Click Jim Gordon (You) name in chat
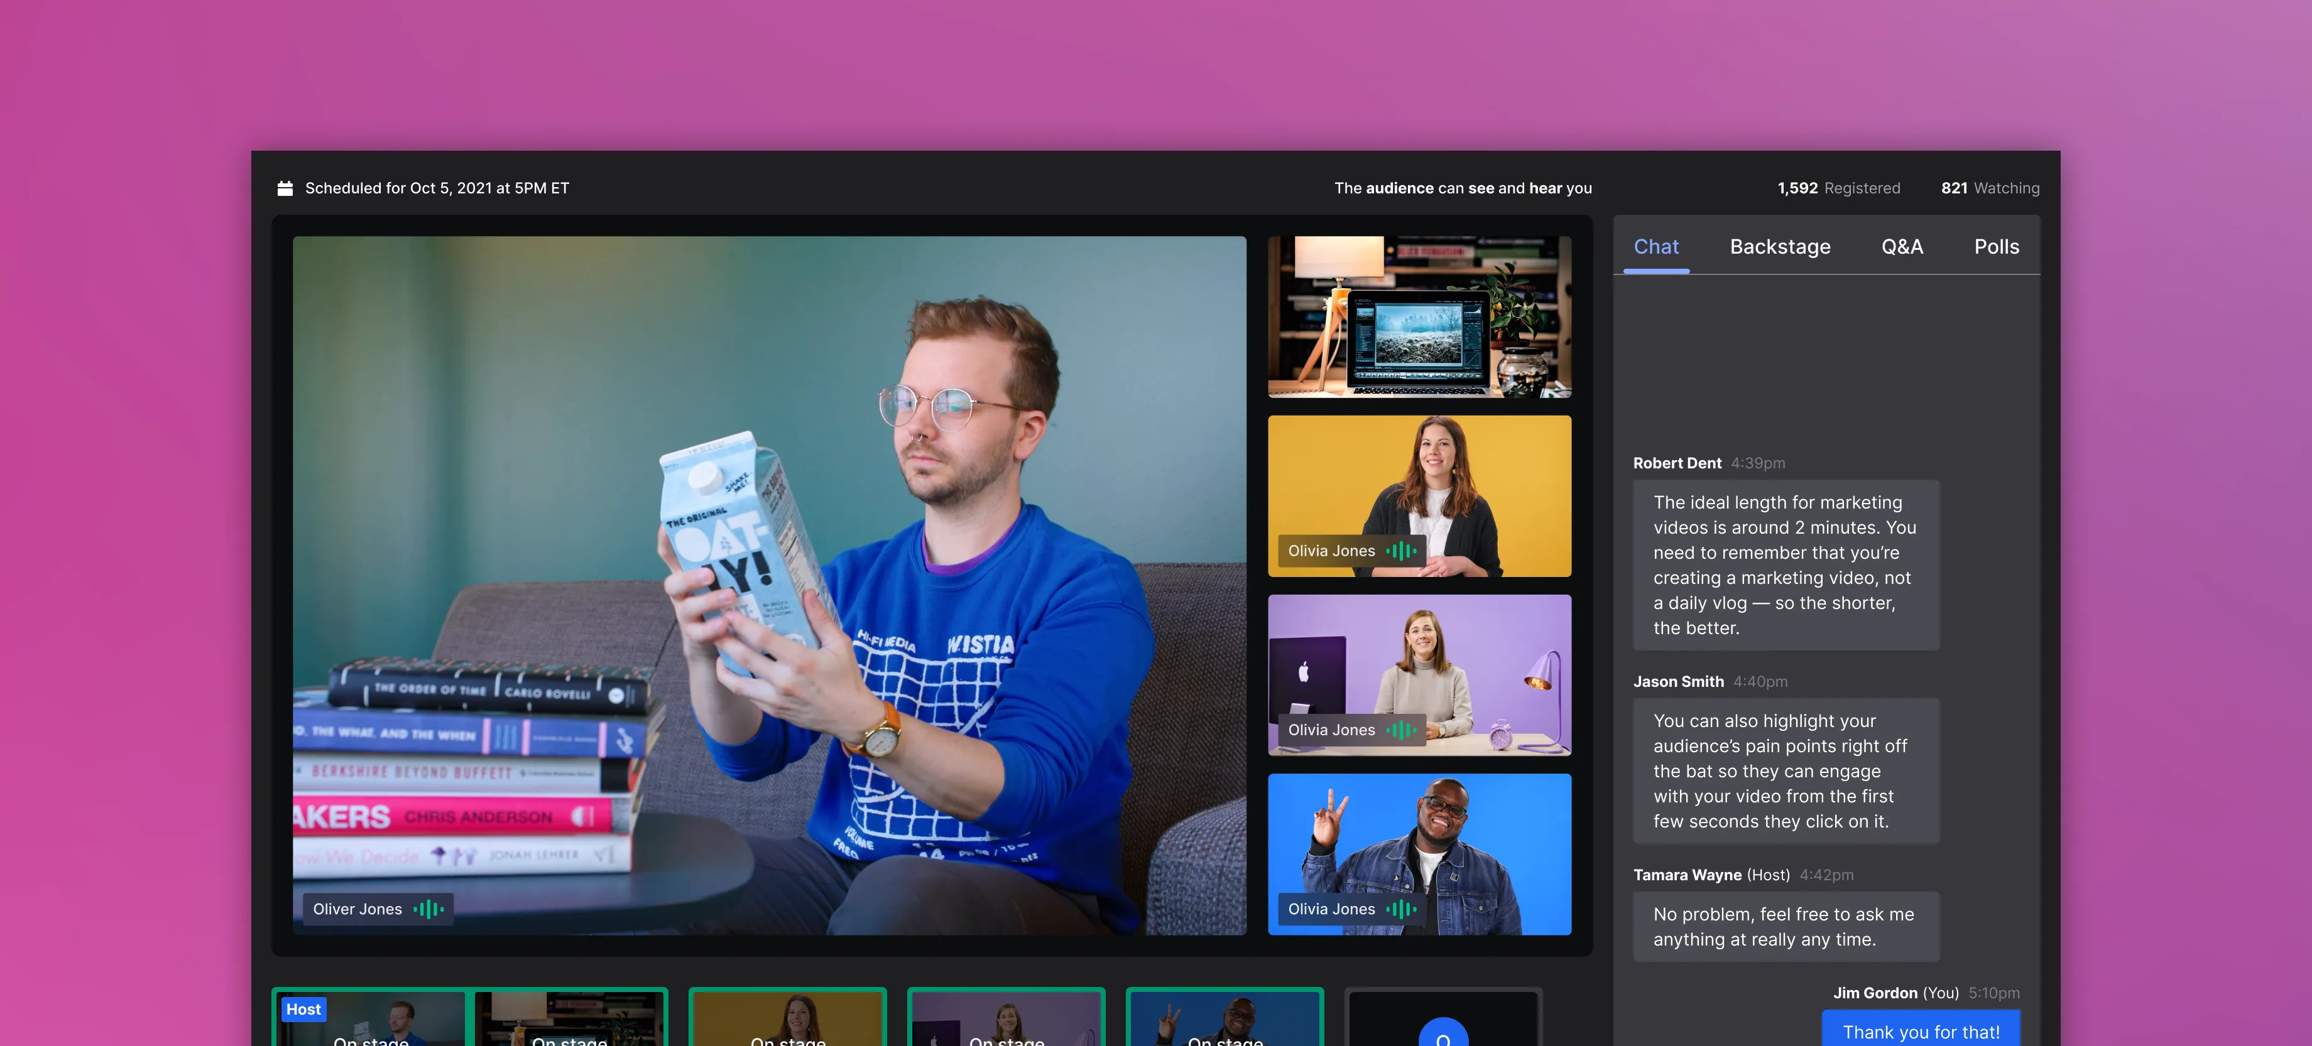This screenshot has height=1046, width=2312. point(1895,993)
